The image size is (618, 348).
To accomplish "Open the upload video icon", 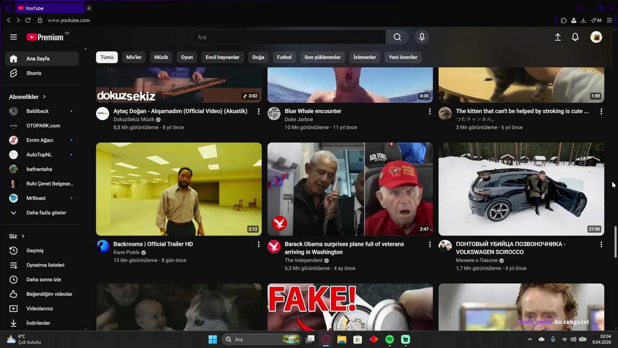I will tap(558, 37).
